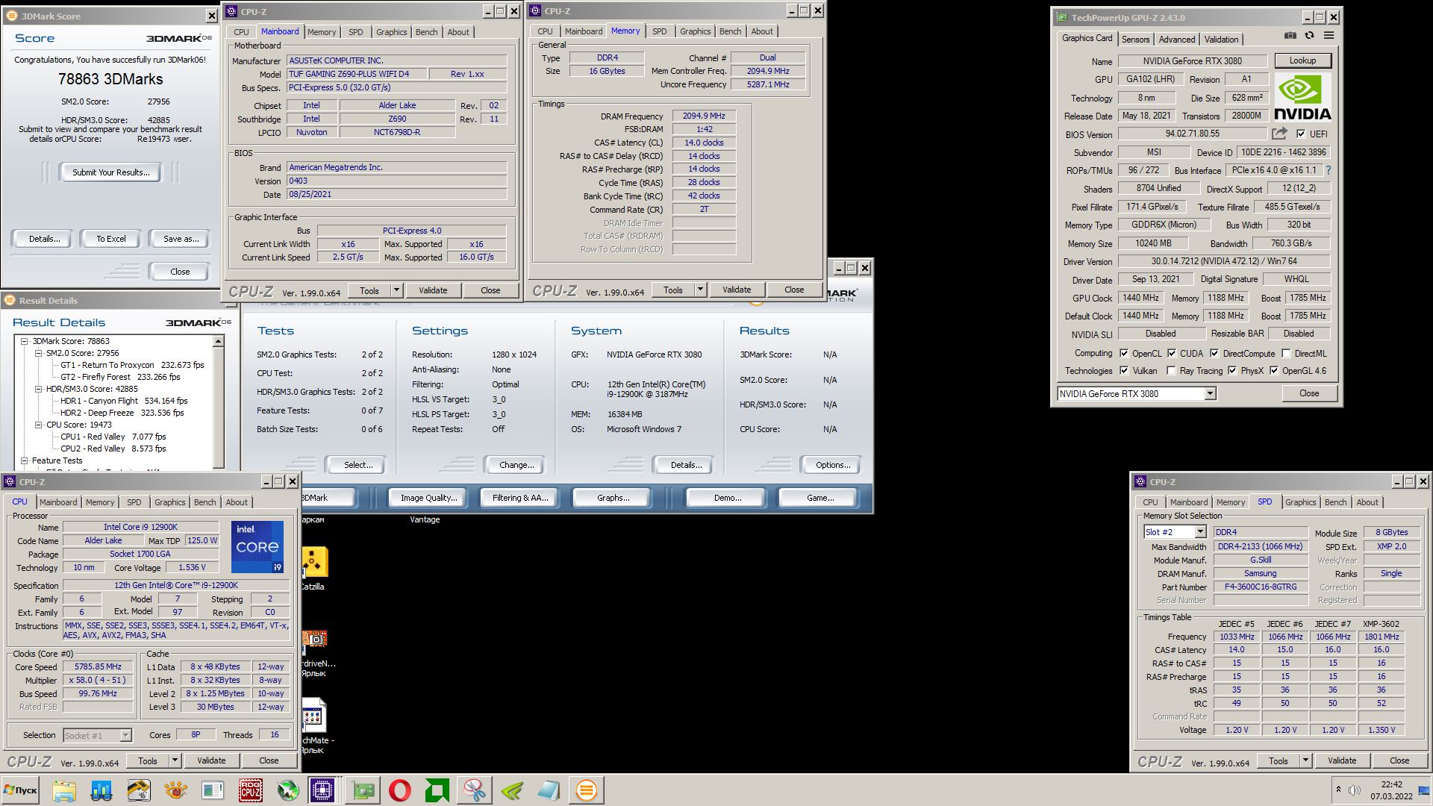Click the NVIDIA logo in GPU-Z

(x=1302, y=97)
